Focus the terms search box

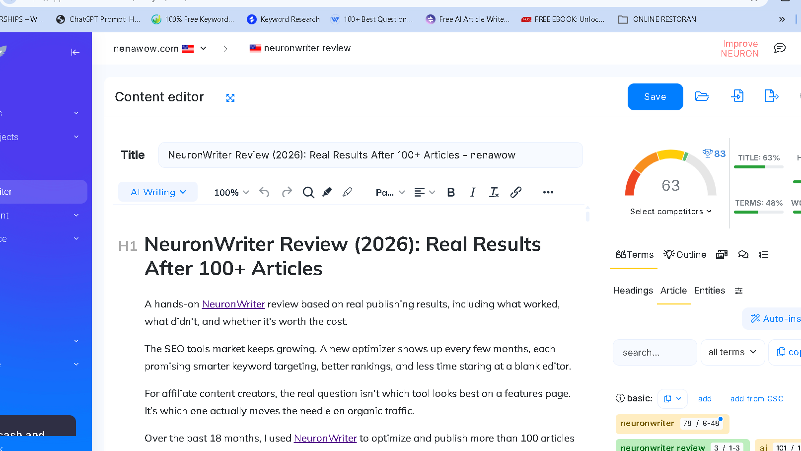click(655, 352)
